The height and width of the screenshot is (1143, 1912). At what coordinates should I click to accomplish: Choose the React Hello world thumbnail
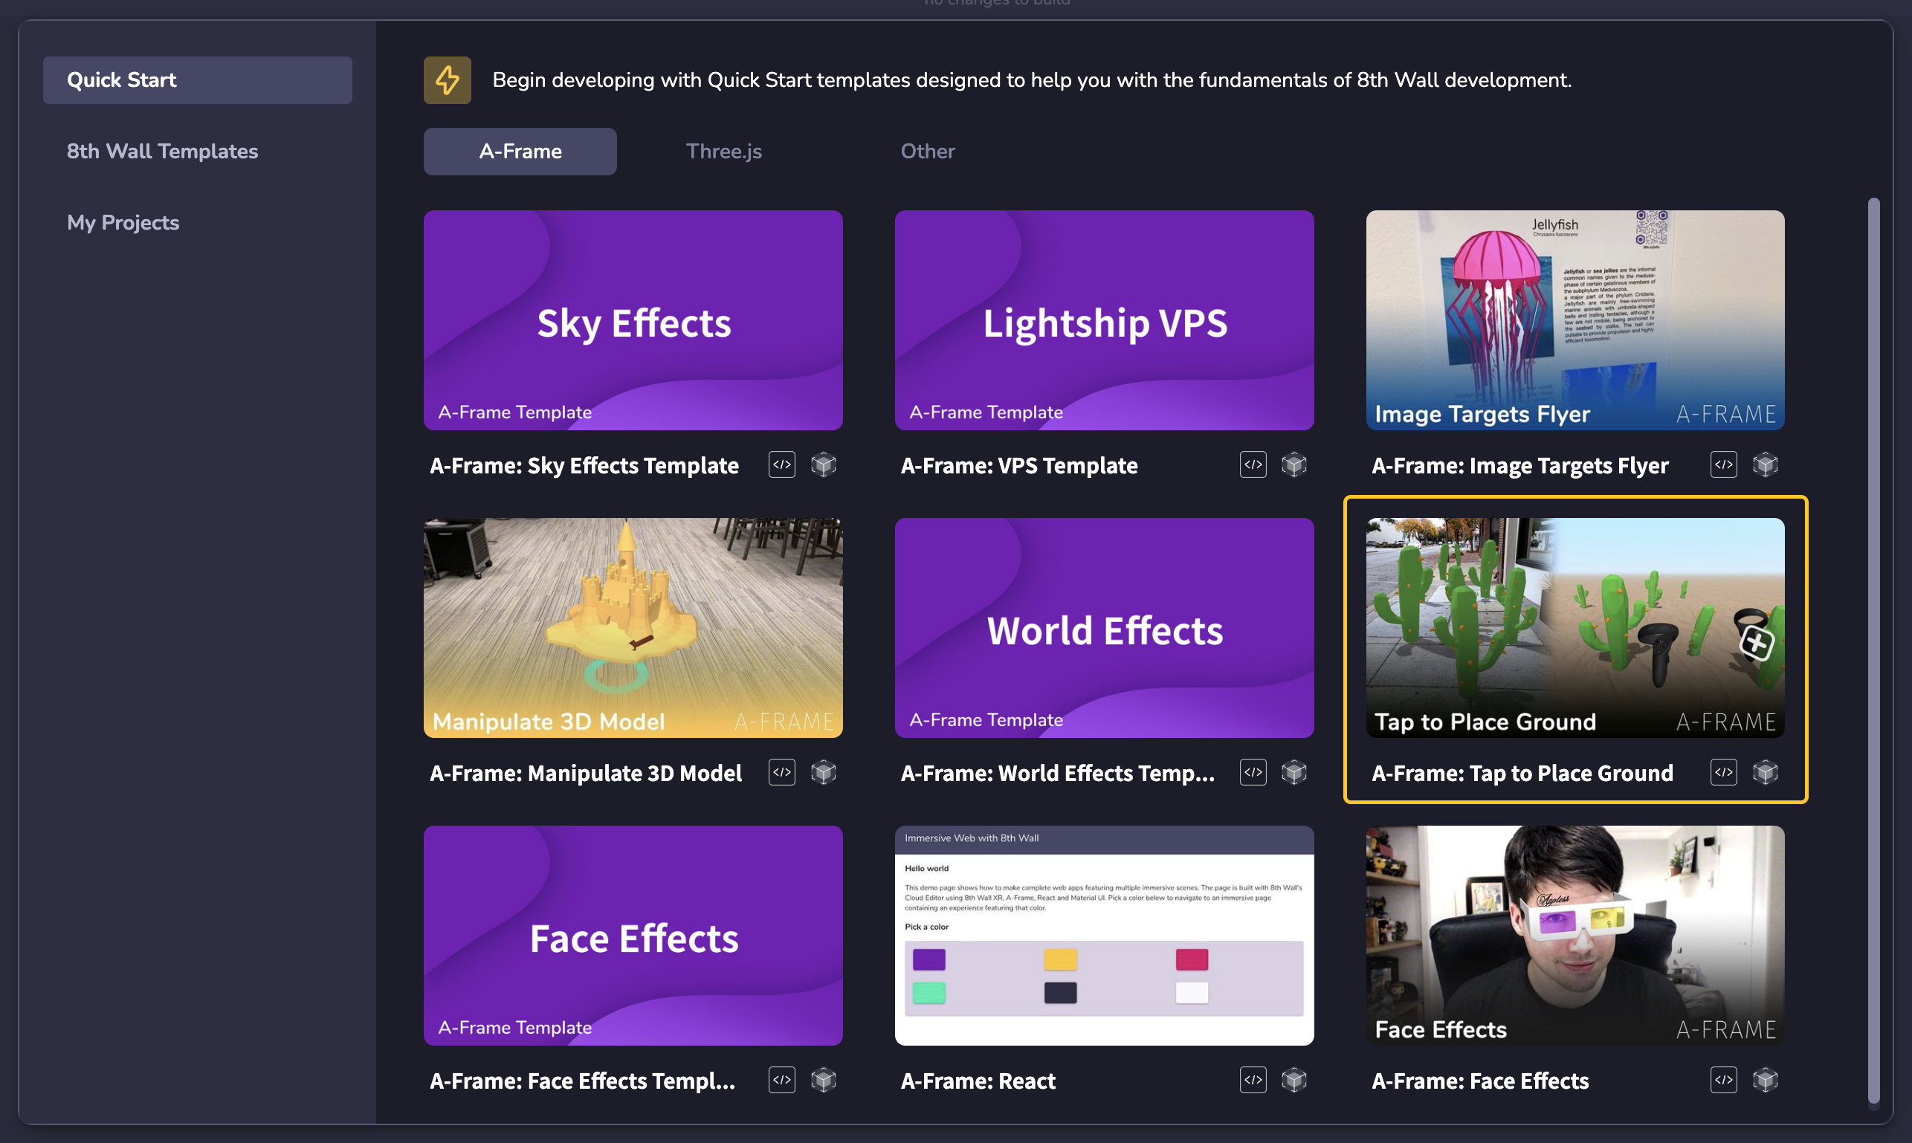click(x=1104, y=935)
